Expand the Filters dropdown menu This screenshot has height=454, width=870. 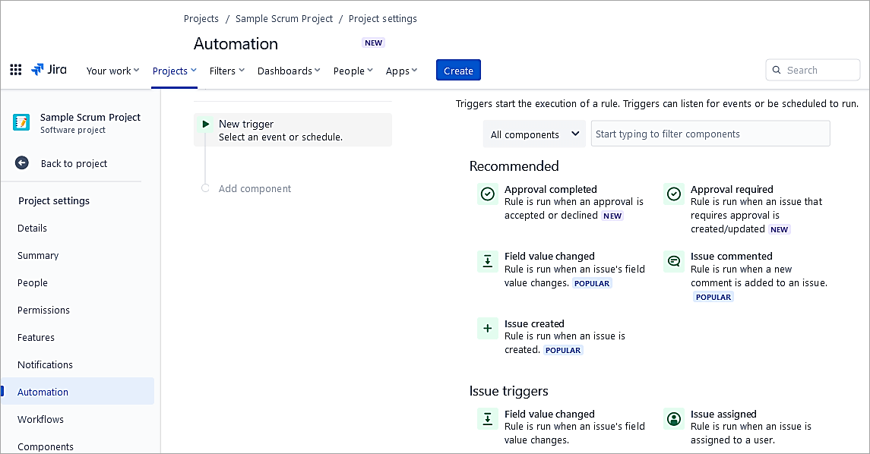coord(226,71)
